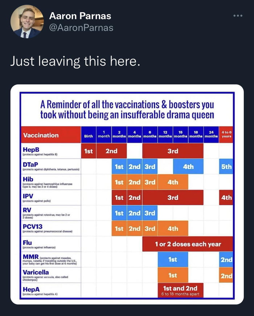254x316 pixels.
Task: Select the vaccine chart image
Action: (x=127, y=194)
